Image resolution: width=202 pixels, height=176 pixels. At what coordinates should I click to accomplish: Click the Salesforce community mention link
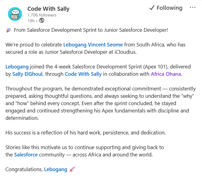[x=26, y=155]
